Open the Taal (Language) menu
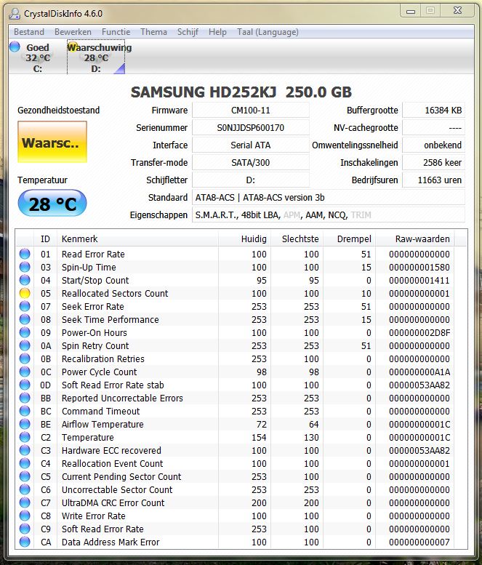The width and height of the screenshot is (482, 565). [268, 32]
